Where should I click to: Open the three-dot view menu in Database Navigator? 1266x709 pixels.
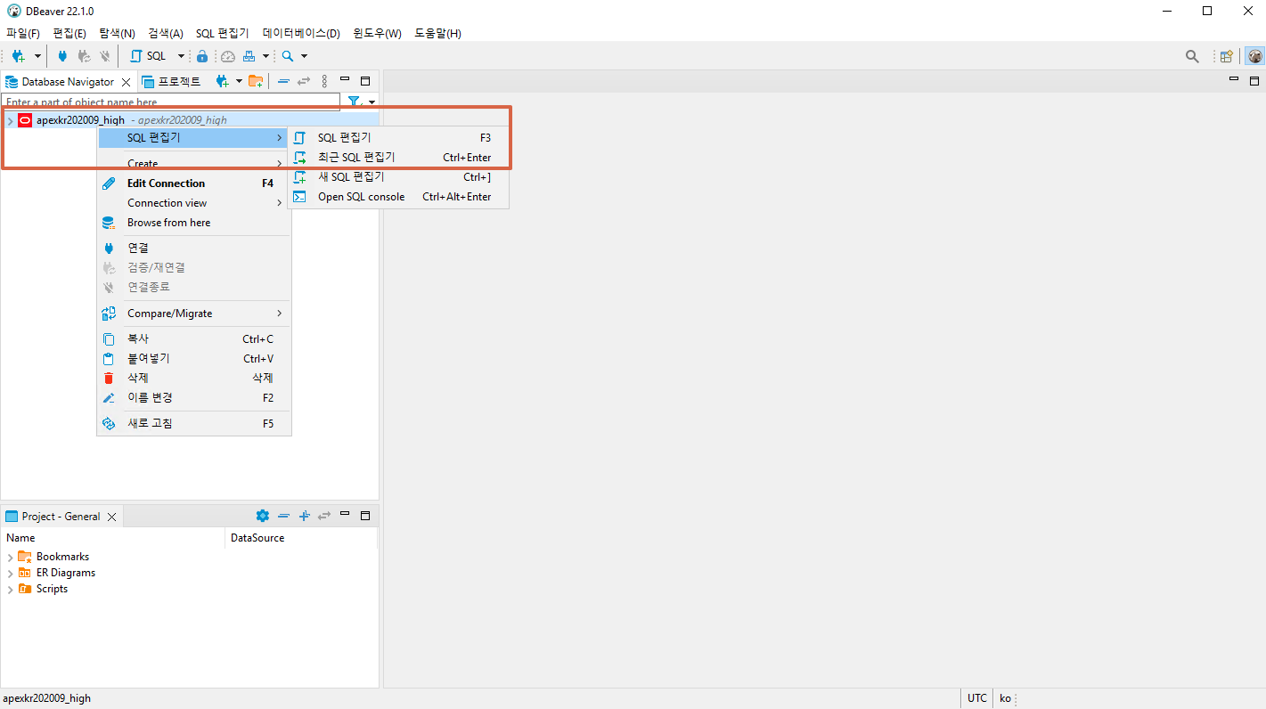click(x=324, y=81)
